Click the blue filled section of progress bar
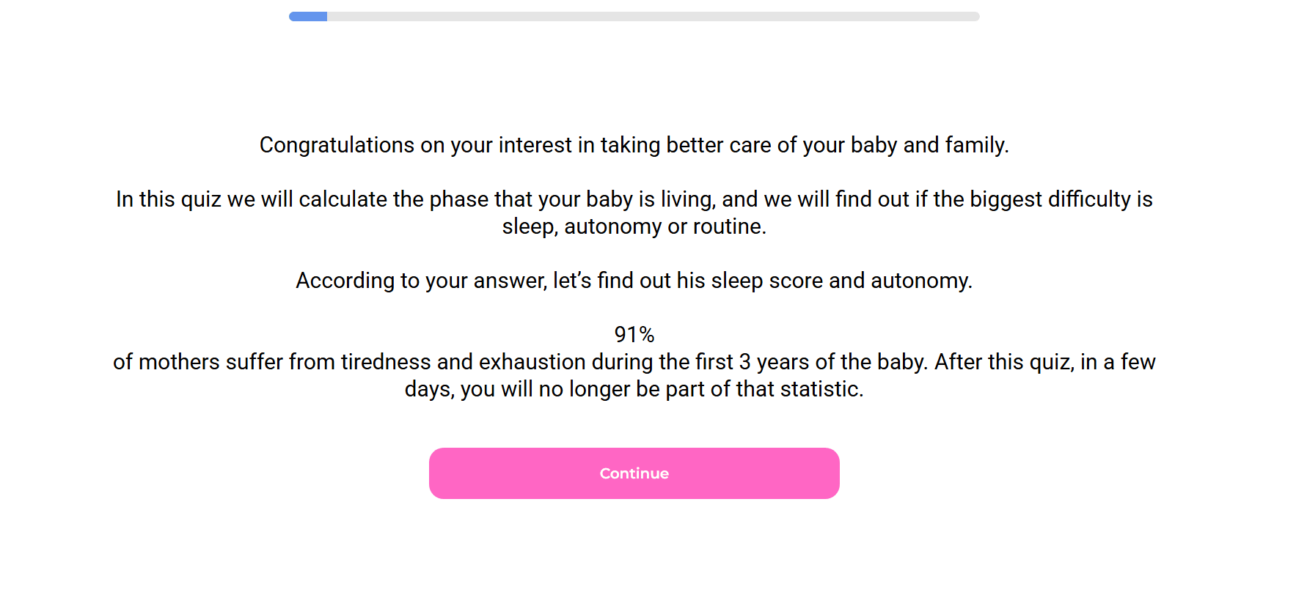 pyautogui.click(x=308, y=16)
